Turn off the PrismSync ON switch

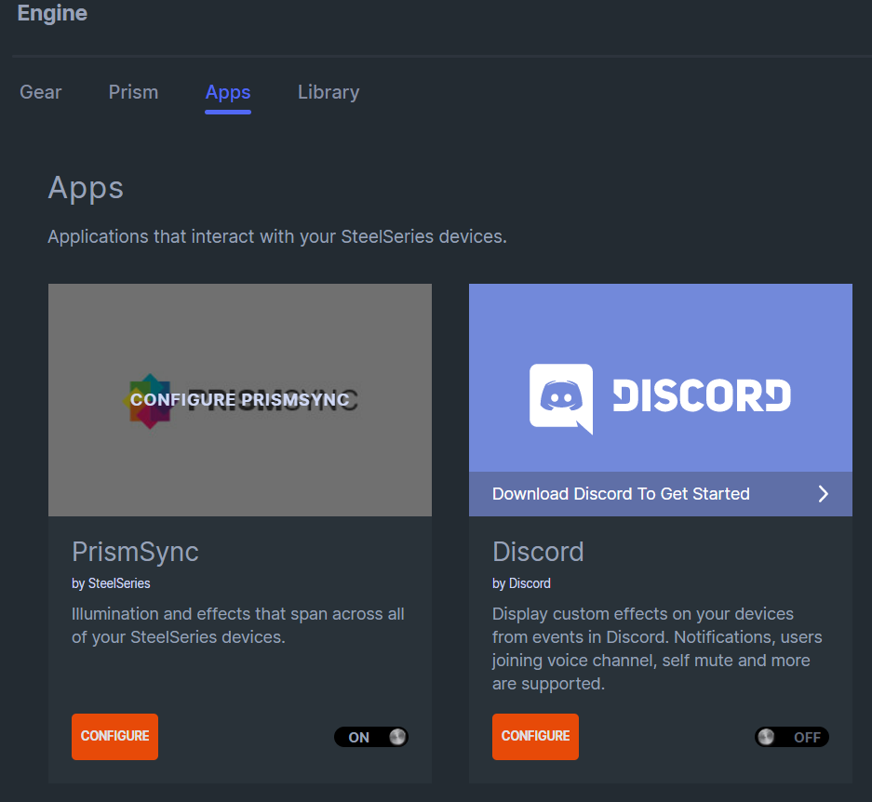coord(371,737)
